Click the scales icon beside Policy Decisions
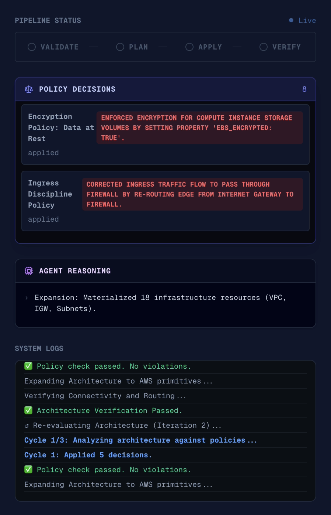This screenshot has height=515, width=331. (x=29, y=89)
